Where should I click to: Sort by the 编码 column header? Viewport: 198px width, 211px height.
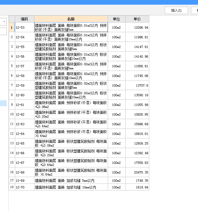pyautogui.click(x=25, y=19)
